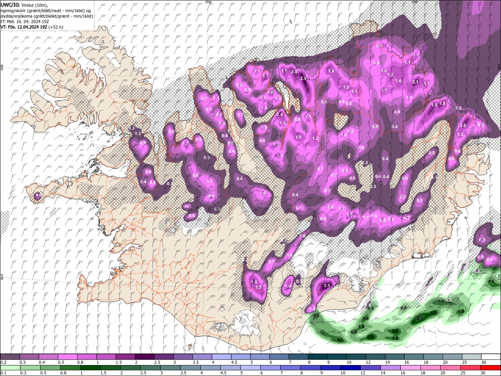Click the 'VT: Fös. 12.04.2024 19Z (+52 h)' line
This screenshot has height=376, width=501.
coord(32,27)
